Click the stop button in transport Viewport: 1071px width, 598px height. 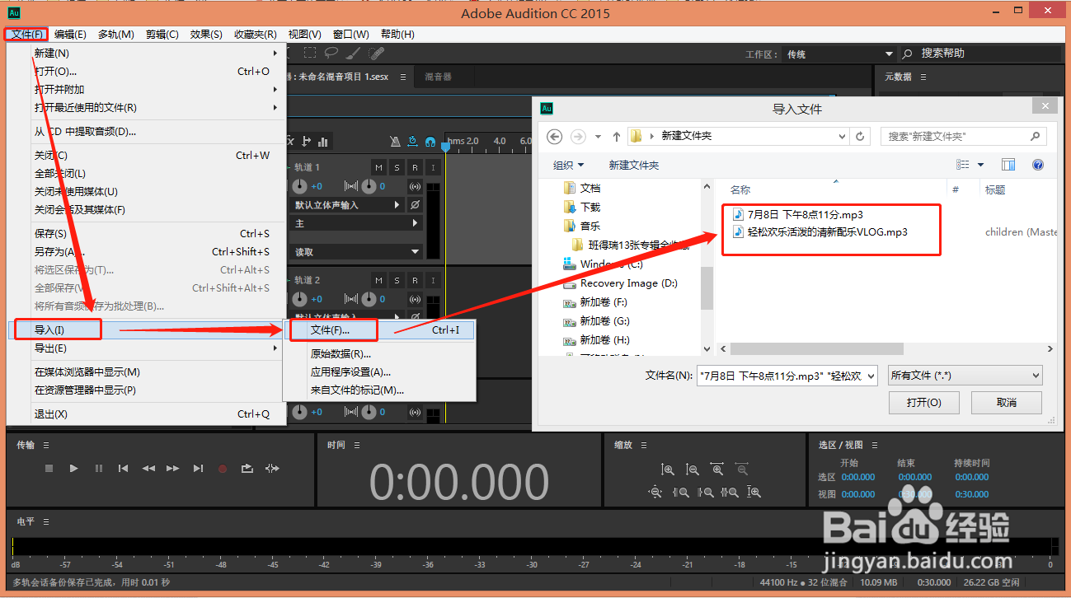coord(49,469)
